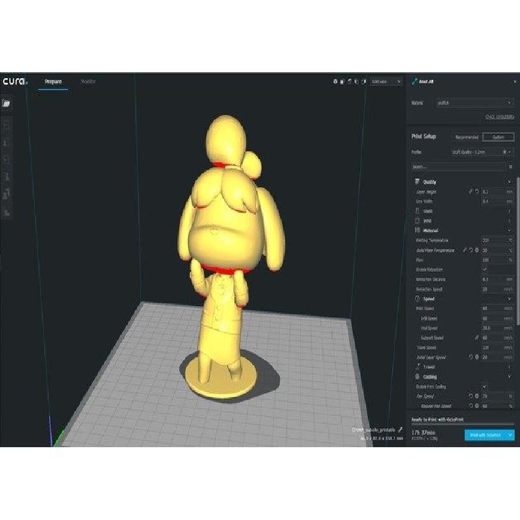Open the arrow beside Print with OctoPrint
Screen dimensions: 520x520
510,435
